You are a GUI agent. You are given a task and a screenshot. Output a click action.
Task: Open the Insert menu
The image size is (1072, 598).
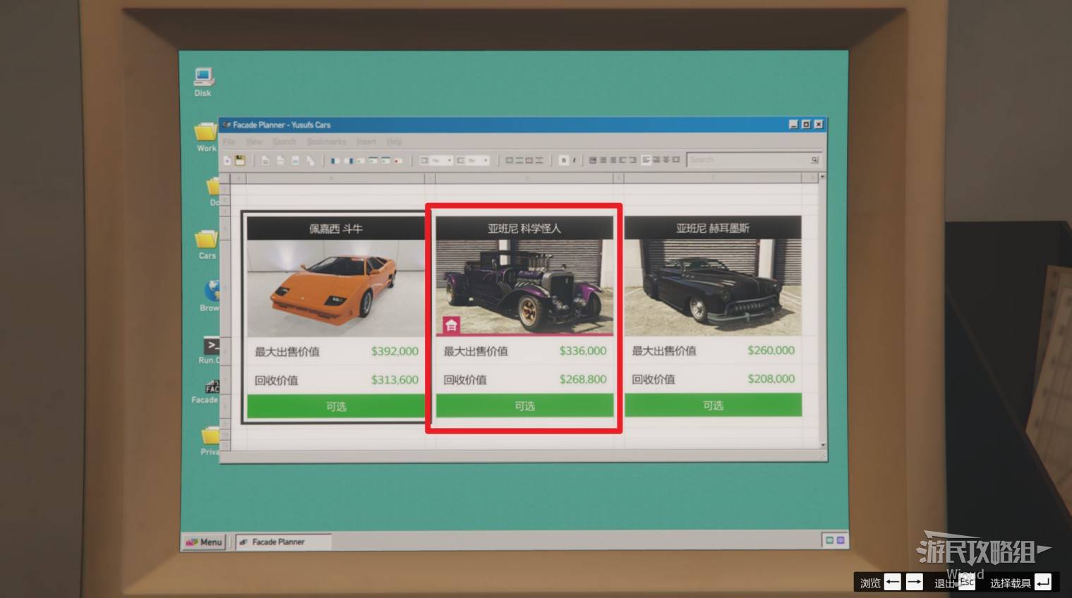coord(366,142)
